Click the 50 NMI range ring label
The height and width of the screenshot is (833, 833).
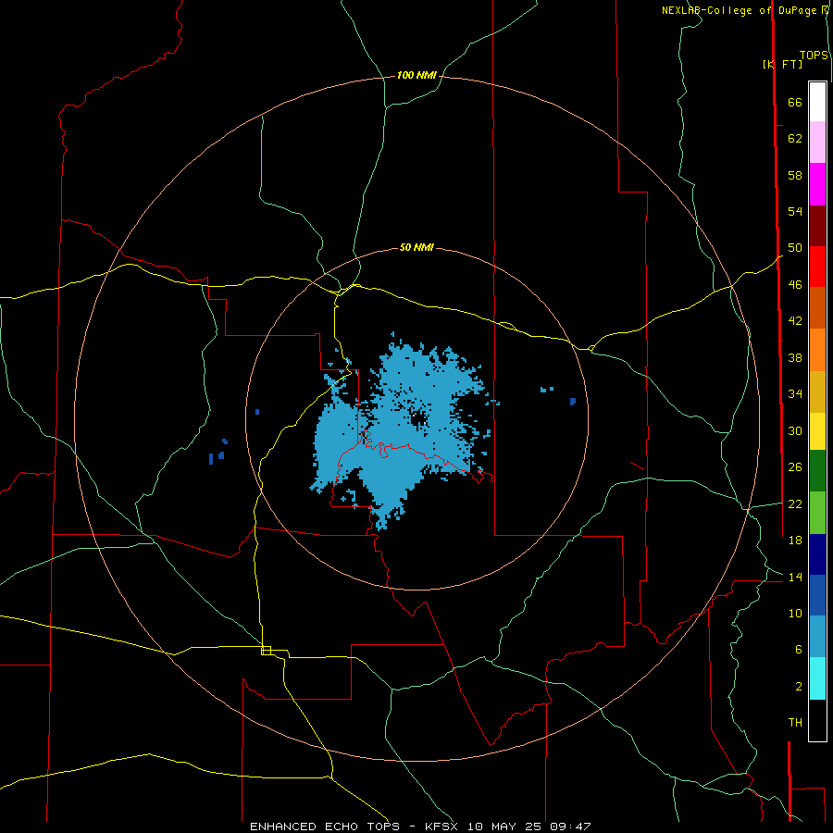coord(416,247)
